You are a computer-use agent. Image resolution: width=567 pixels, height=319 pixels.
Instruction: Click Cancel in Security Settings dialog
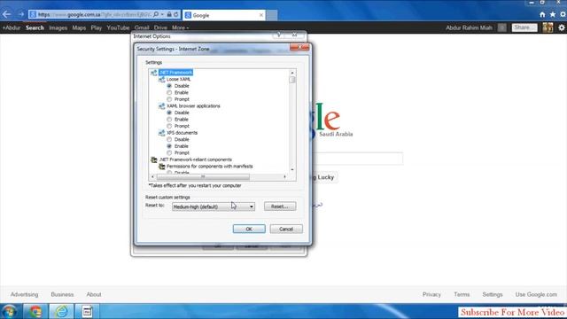coord(286,229)
